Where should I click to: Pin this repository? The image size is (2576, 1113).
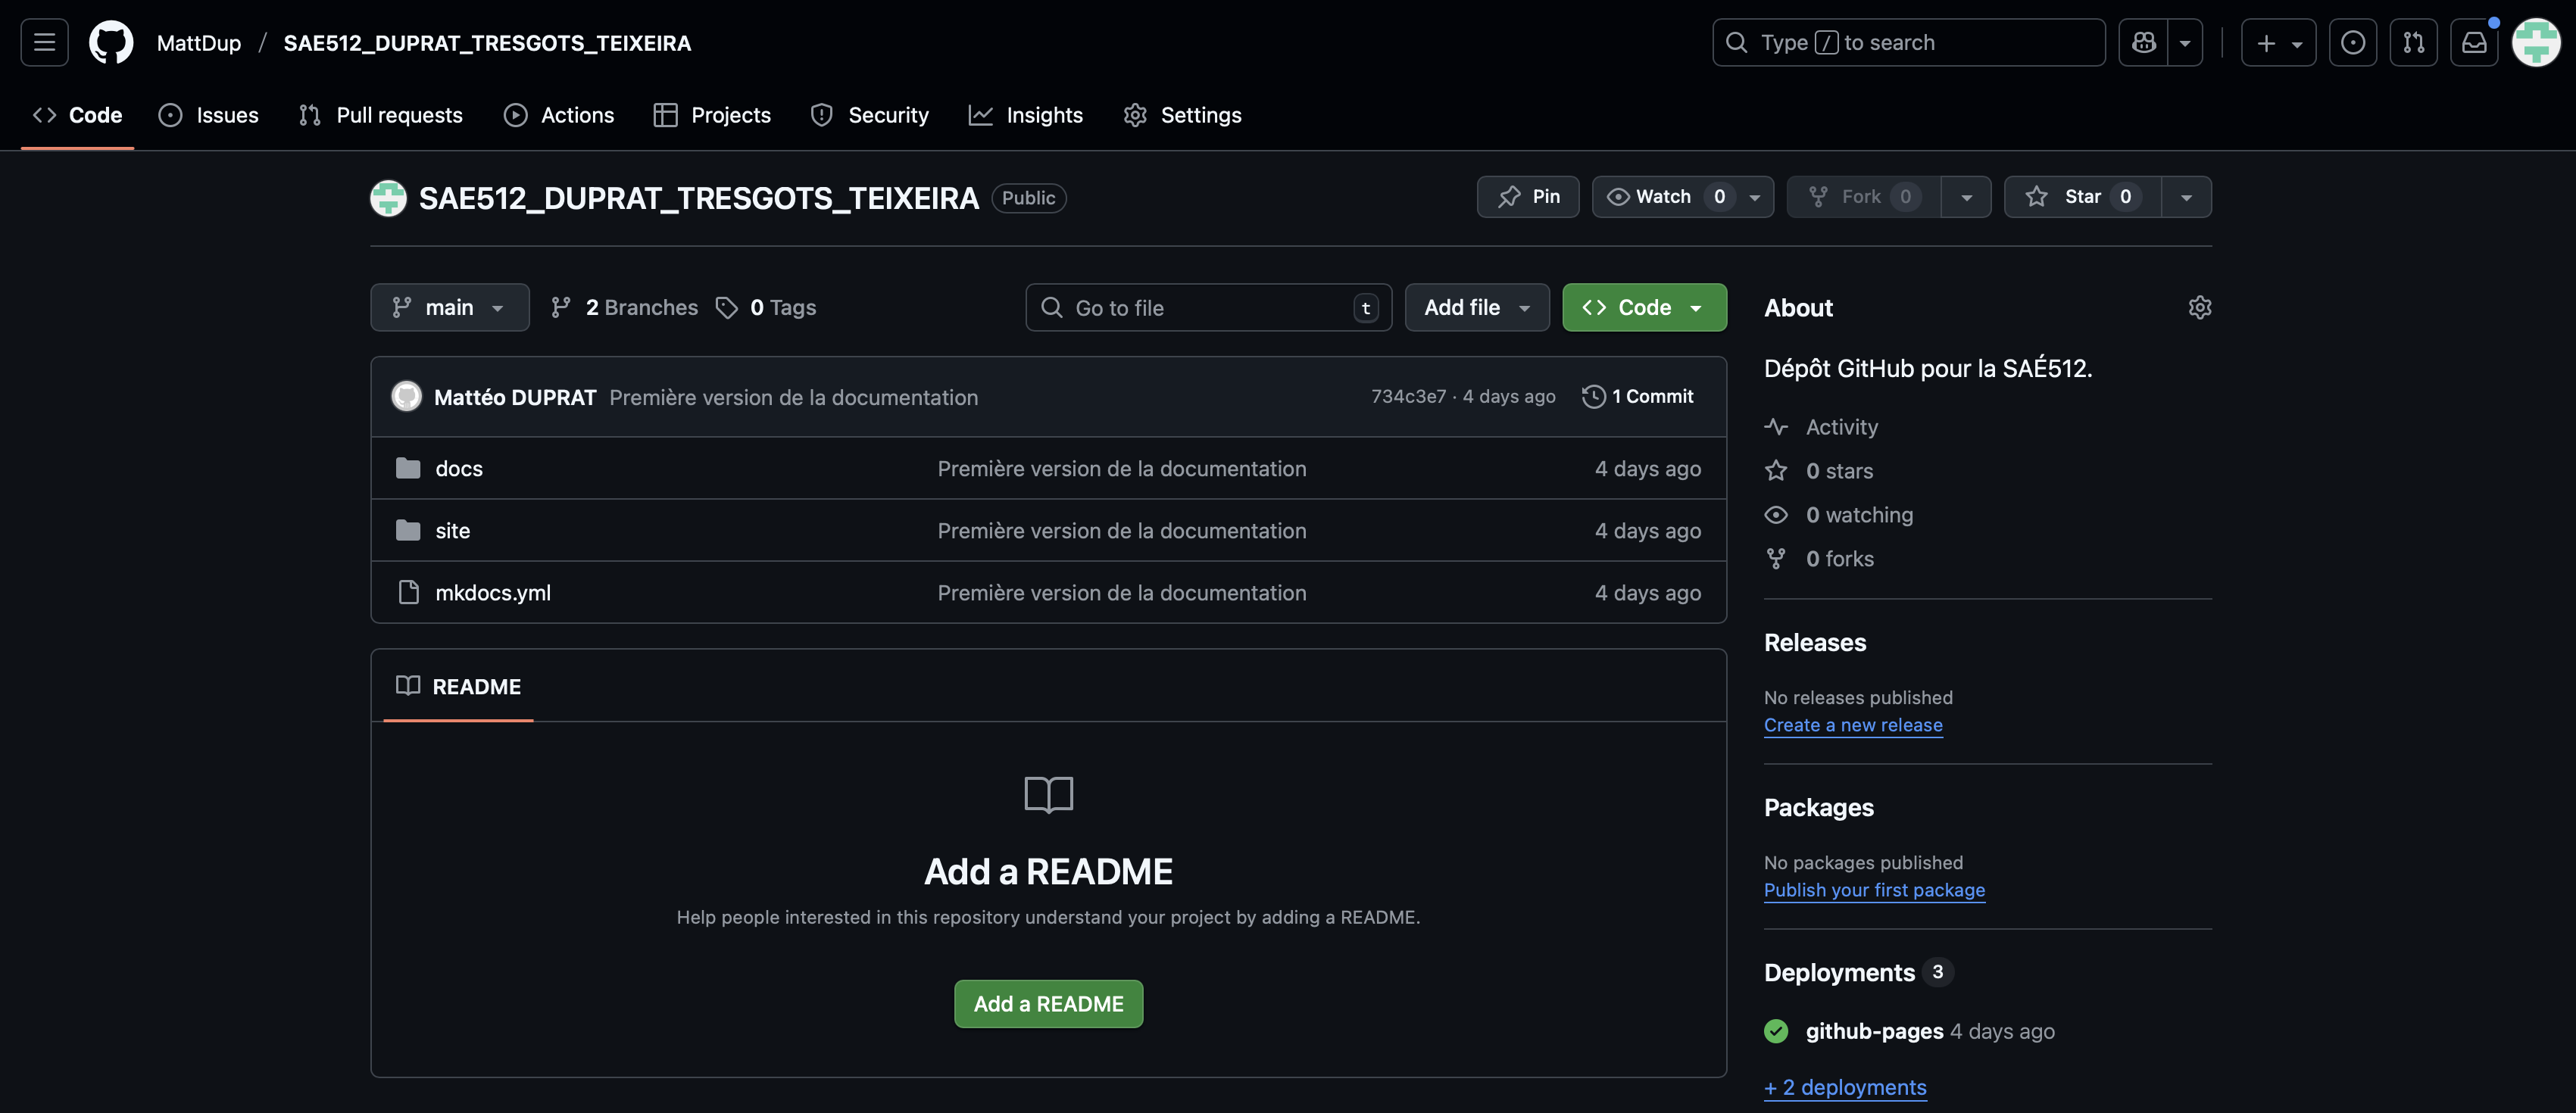1527,196
